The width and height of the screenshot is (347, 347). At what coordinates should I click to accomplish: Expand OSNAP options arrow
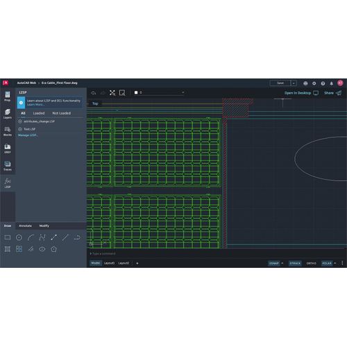(282, 263)
